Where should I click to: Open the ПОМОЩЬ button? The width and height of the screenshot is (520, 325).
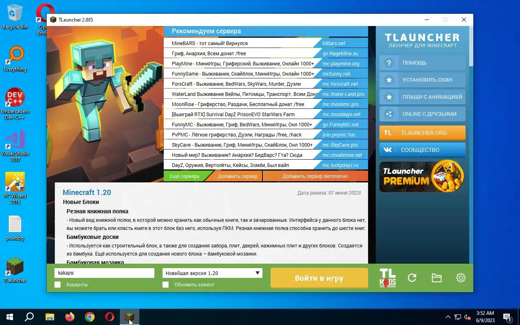click(x=422, y=63)
